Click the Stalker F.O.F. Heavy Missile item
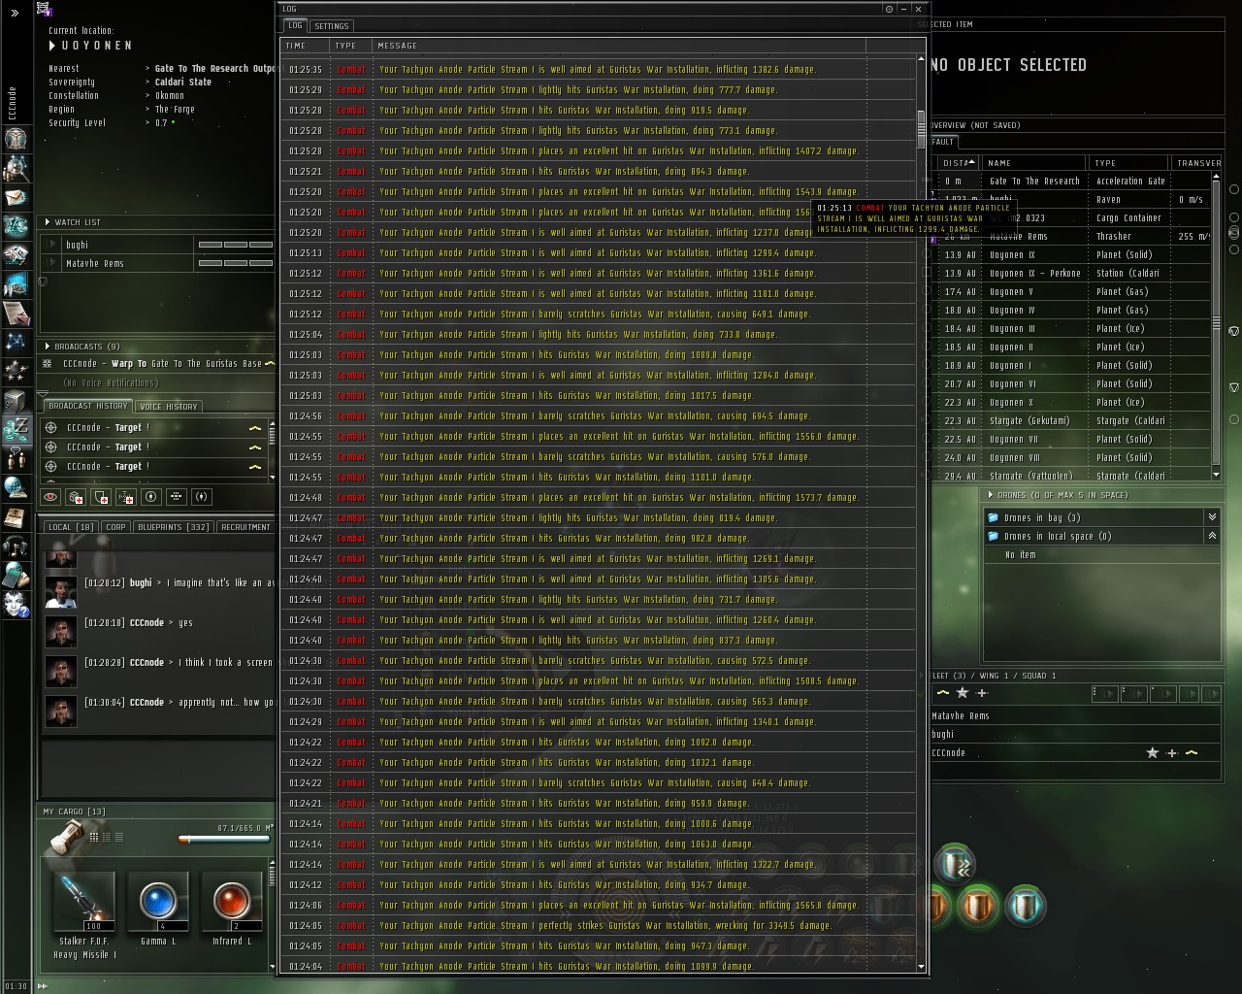 click(85, 915)
